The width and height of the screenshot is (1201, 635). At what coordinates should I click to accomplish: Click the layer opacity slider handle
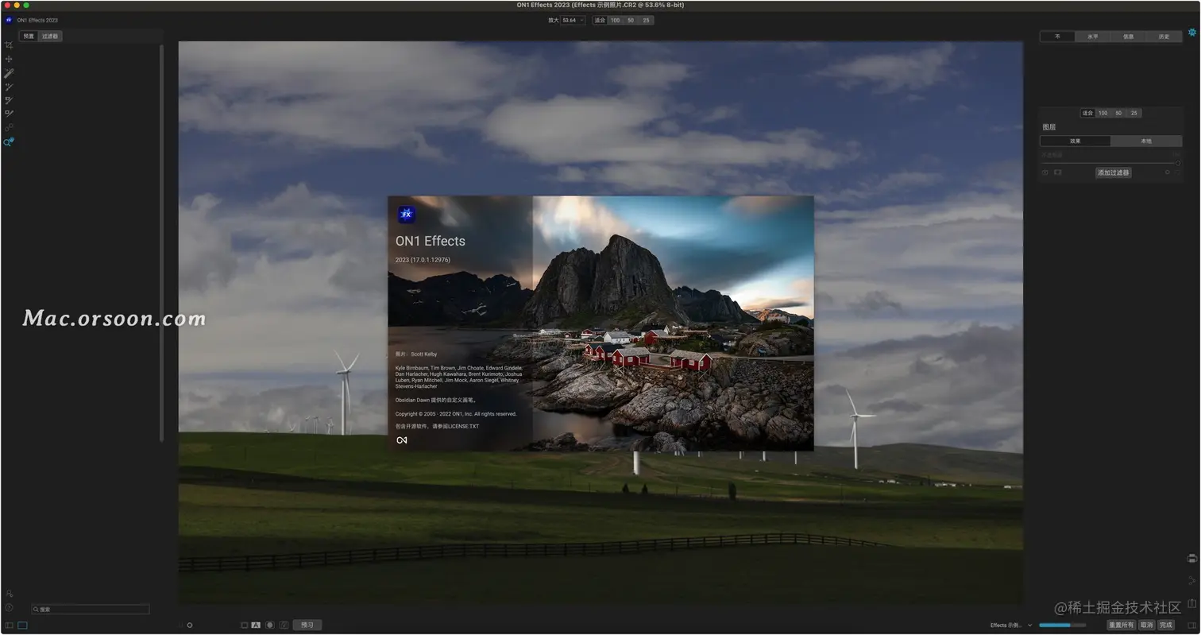point(1178,163)
